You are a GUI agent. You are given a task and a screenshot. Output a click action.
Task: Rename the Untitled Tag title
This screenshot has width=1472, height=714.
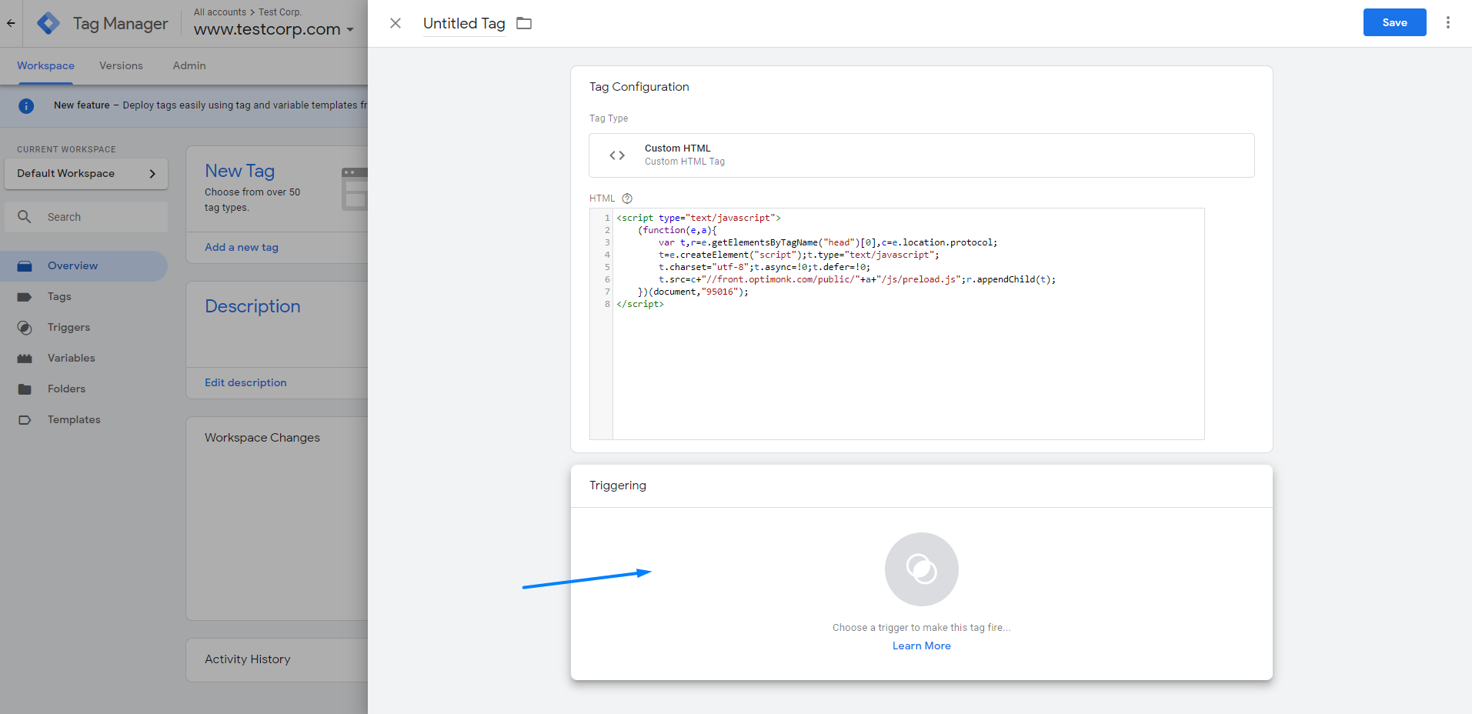(464, 23)
